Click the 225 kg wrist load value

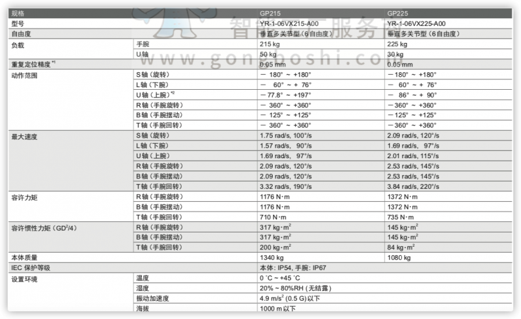coord(397,44)
